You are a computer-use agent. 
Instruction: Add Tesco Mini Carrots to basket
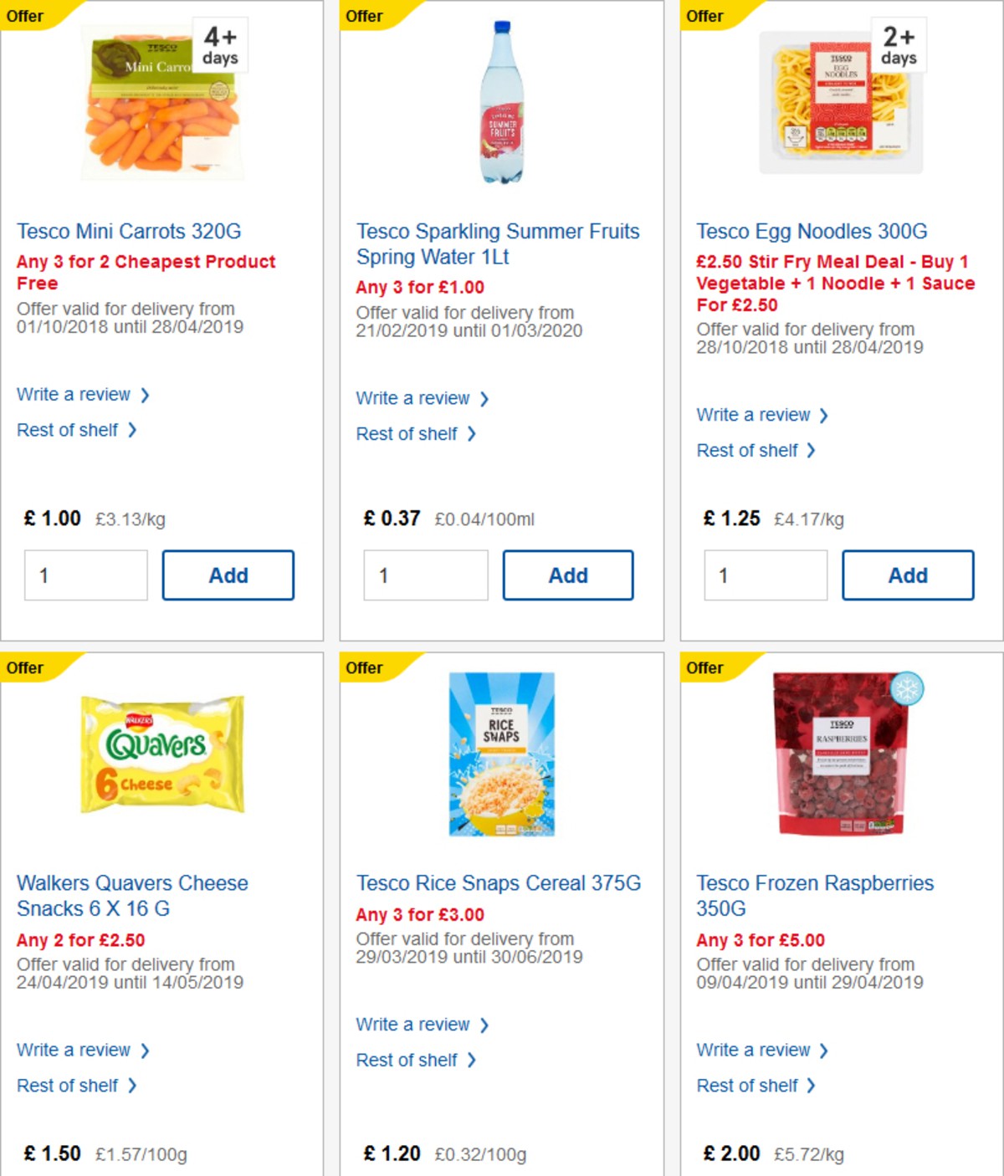pos(228,575)
